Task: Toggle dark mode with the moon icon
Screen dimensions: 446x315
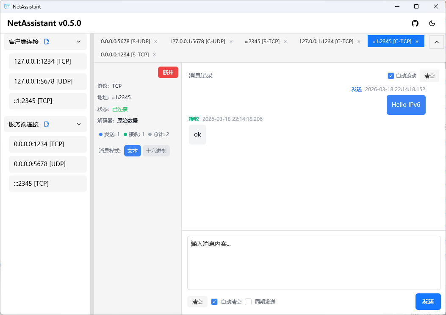Action: 432,24
